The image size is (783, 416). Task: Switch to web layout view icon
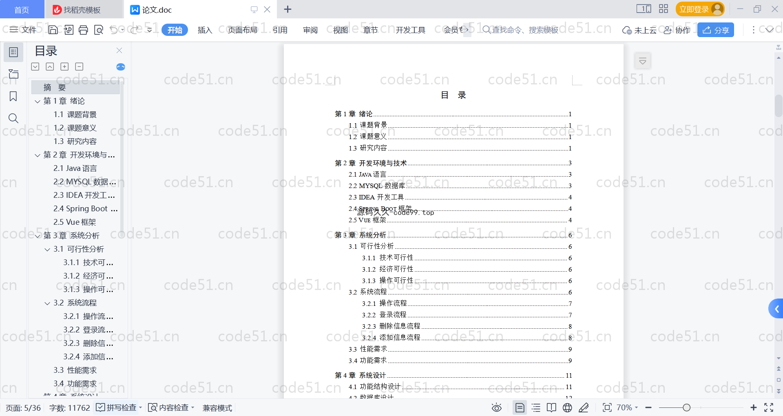[x=567, y=407]
